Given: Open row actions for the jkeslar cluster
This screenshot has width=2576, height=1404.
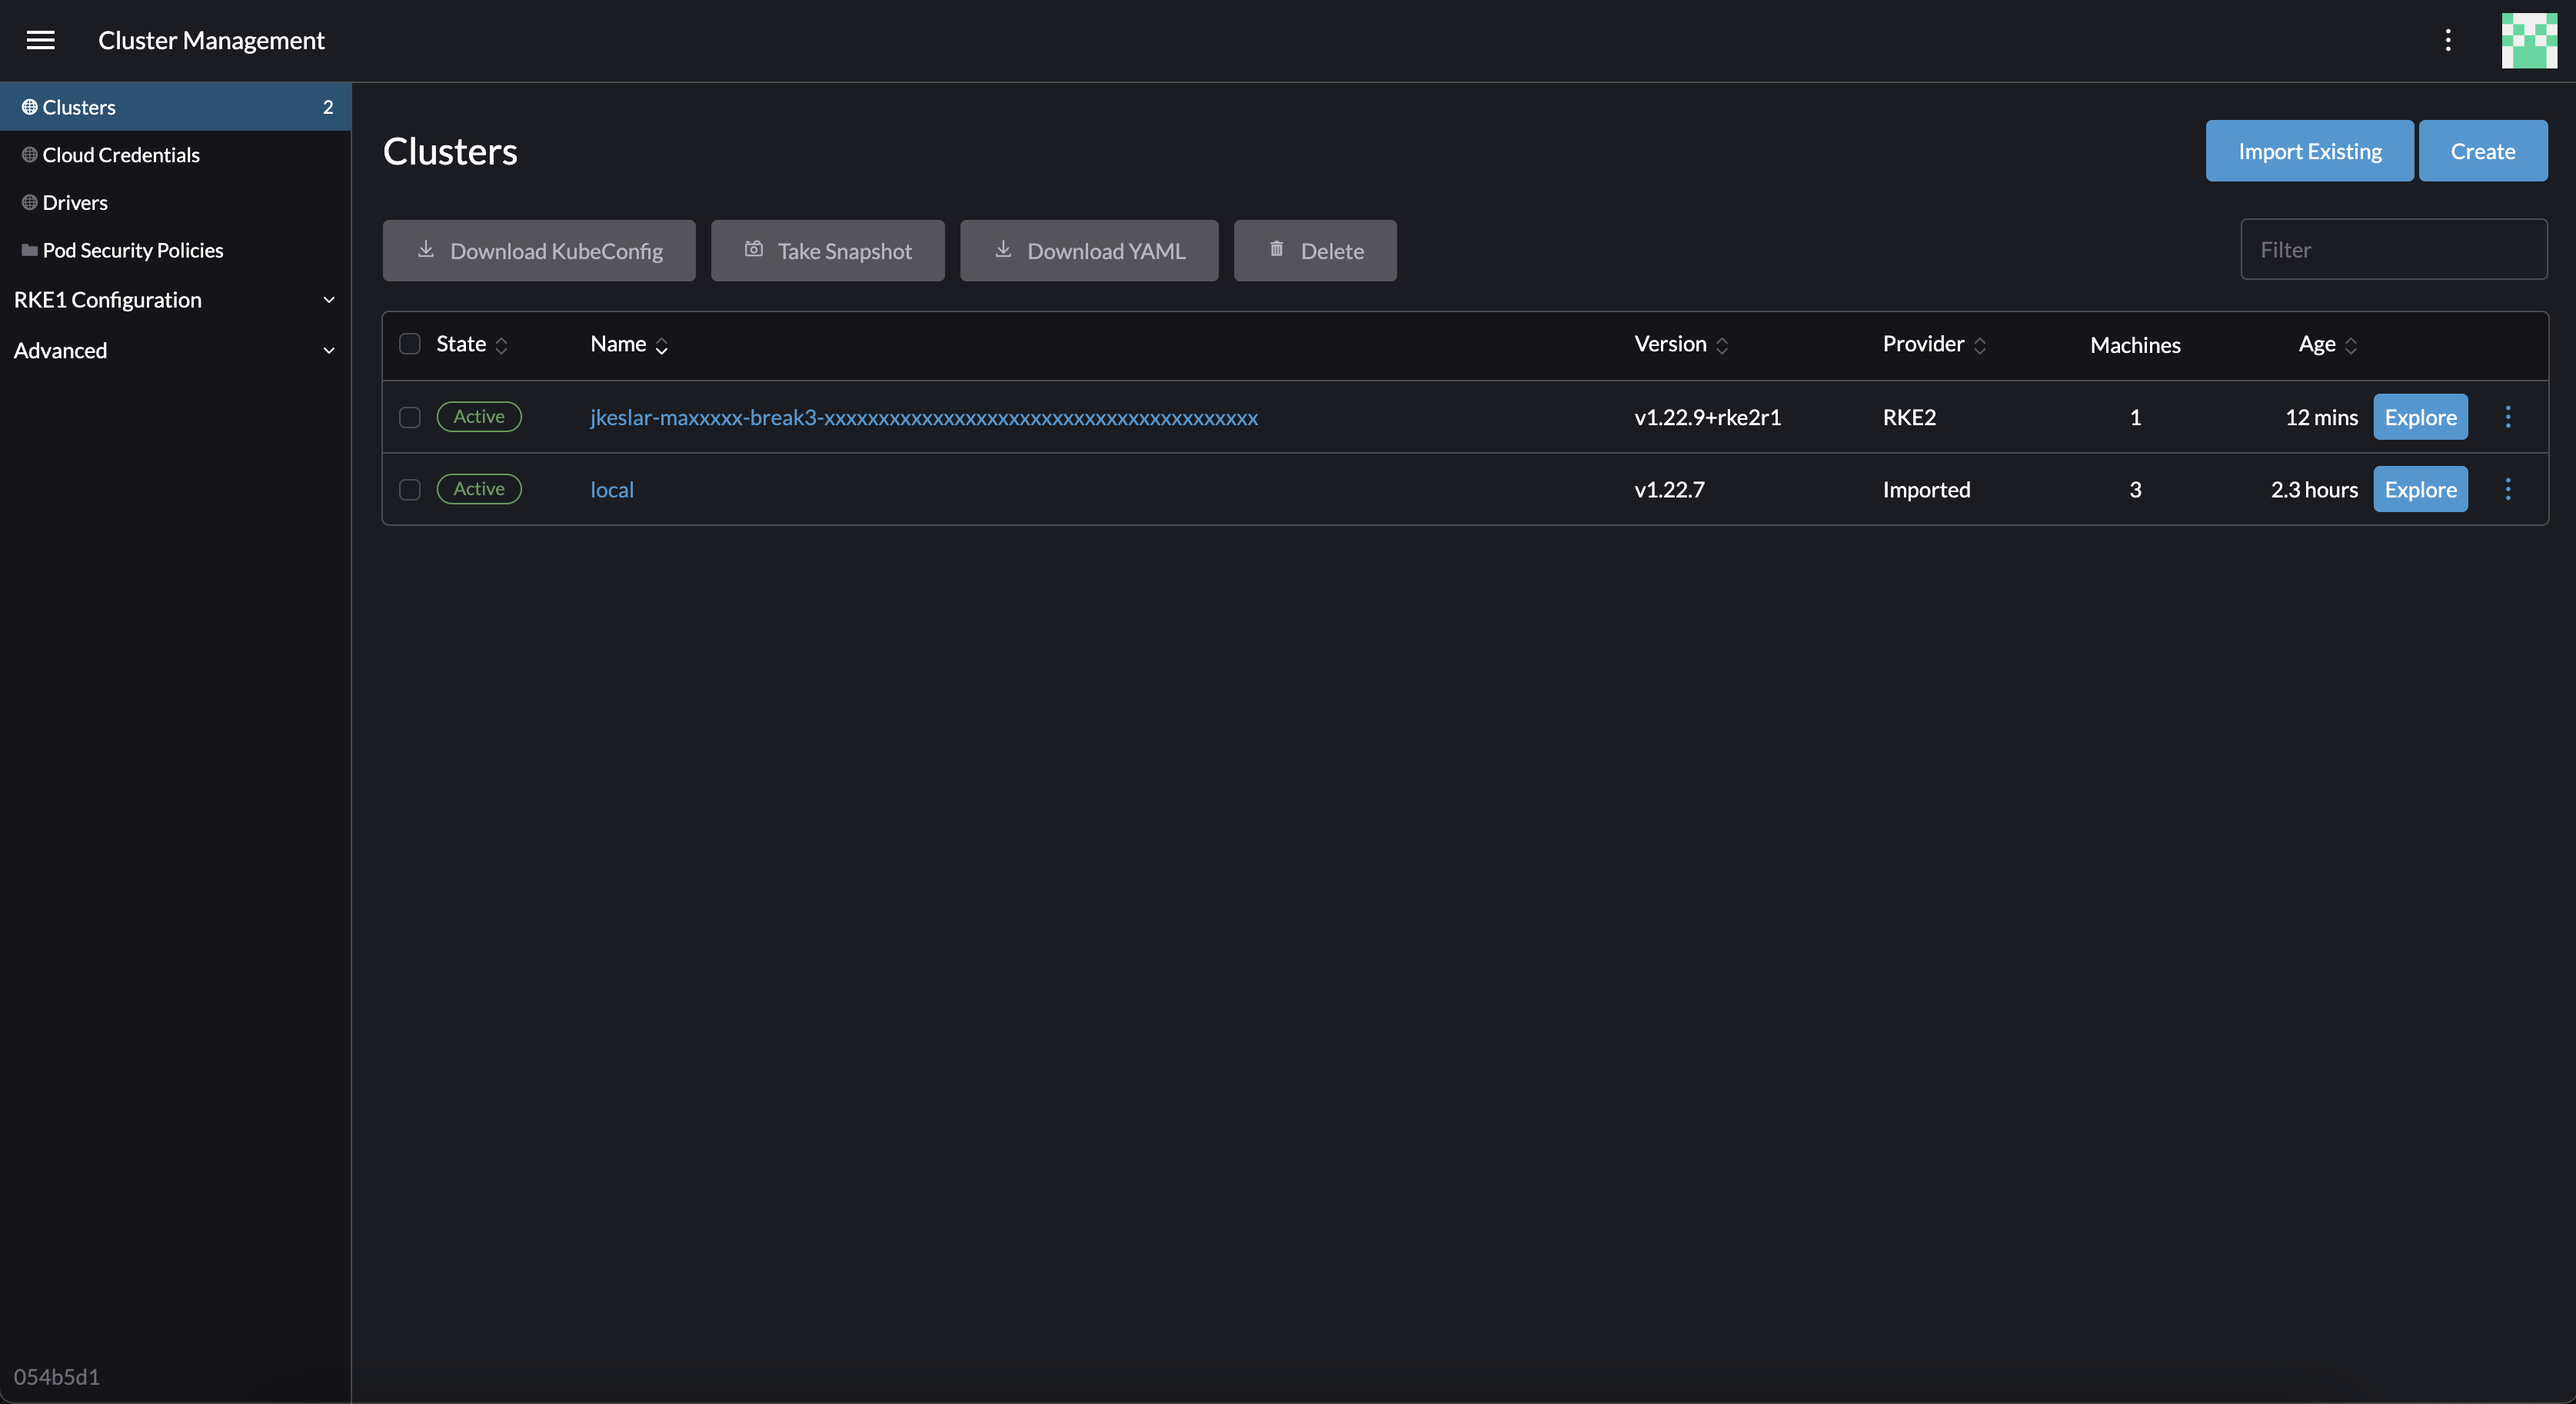Looking at the screenshot, I should 2508,417.
